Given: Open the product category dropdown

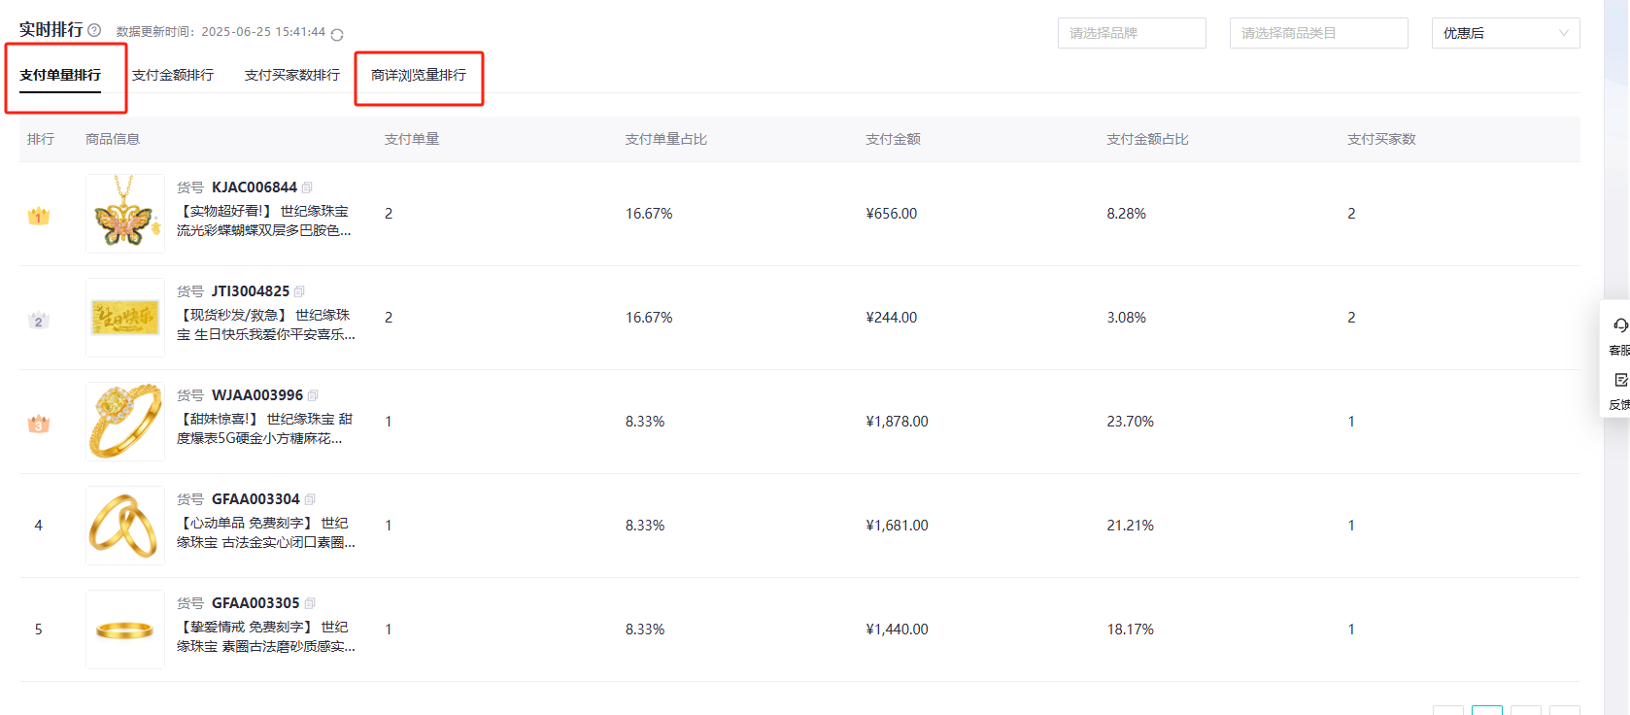Looking at the screenshot, I should click(1317, 33).
